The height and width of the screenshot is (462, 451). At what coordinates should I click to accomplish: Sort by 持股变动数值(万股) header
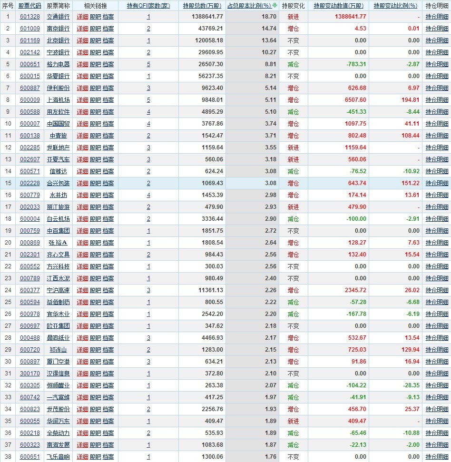click(x=338, y=6)
